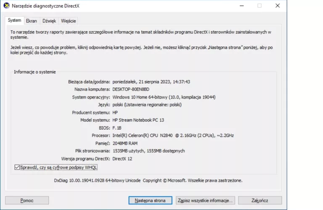Click the DirectX 12 version value
The height and width of the screenshot is (210, 323).
point(123,159)
